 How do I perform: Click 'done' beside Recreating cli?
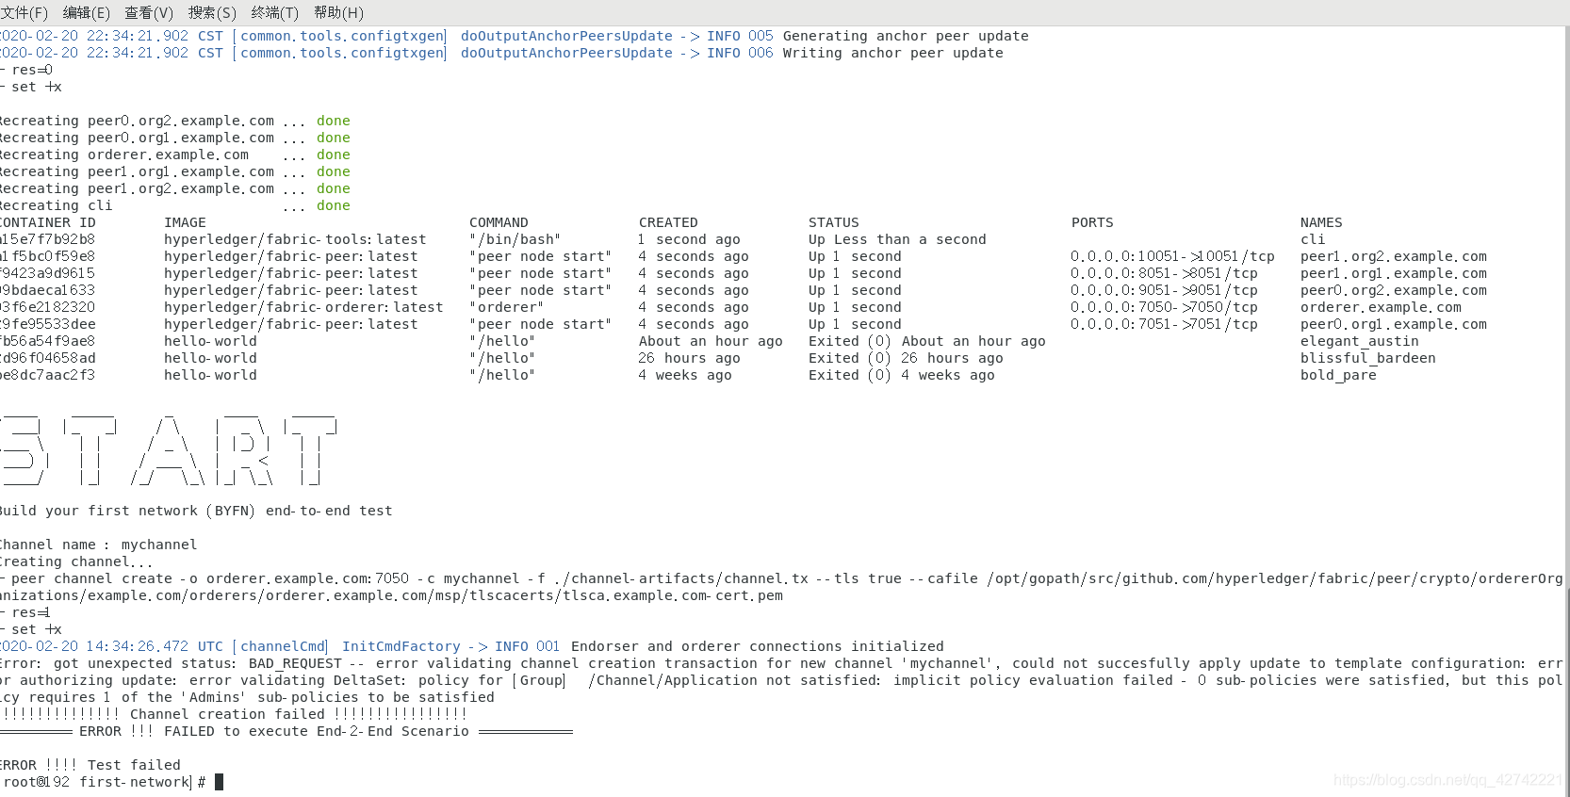coord(334,205)
